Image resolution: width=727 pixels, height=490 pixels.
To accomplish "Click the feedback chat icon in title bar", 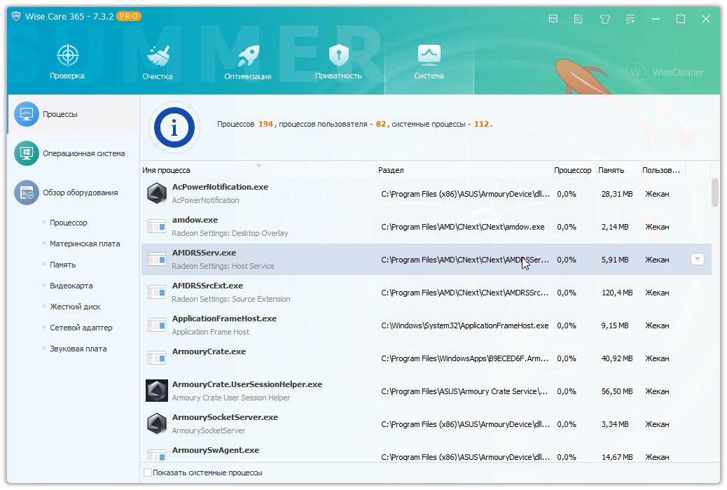I will click(553, 19).
